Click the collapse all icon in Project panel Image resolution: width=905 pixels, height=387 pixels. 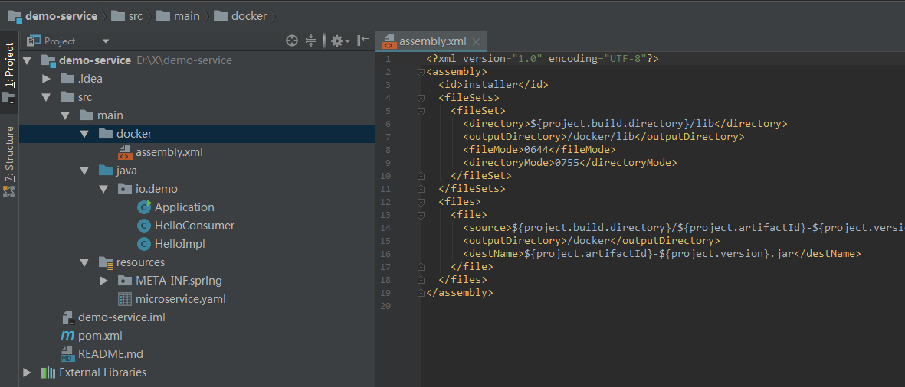point(311,41)
